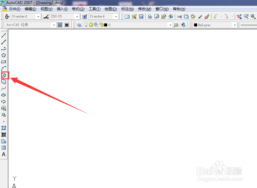257x188 pixels.
Task: Toggle layer 0 lock icon
Action: (101, 25)
